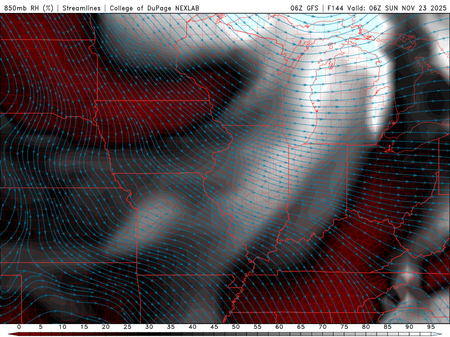Click the "75" label on the color scale

coord(344,327)
